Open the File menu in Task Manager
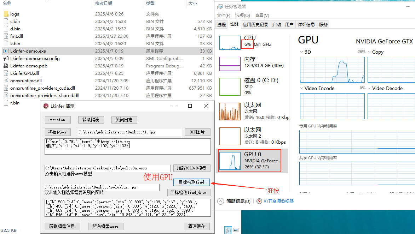This screenshot has width=415, height=234. click(x=223, y=15)
